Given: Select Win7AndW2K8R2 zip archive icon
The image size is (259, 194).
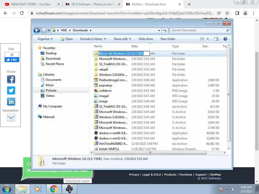Looking at the screenshot, I should tap(96, 143).
